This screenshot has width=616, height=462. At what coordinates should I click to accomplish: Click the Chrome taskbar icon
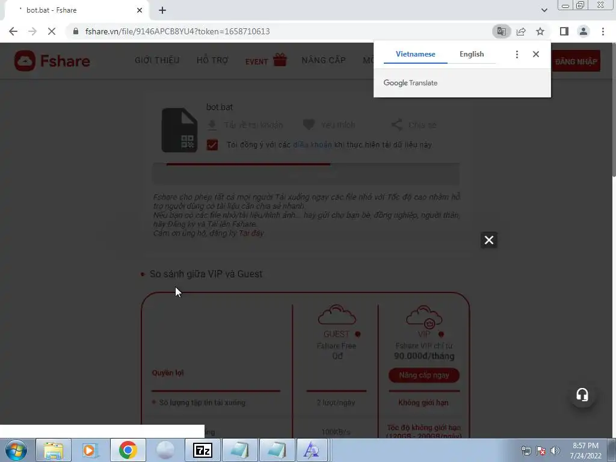pyautogui.click(x=128, y=450)
